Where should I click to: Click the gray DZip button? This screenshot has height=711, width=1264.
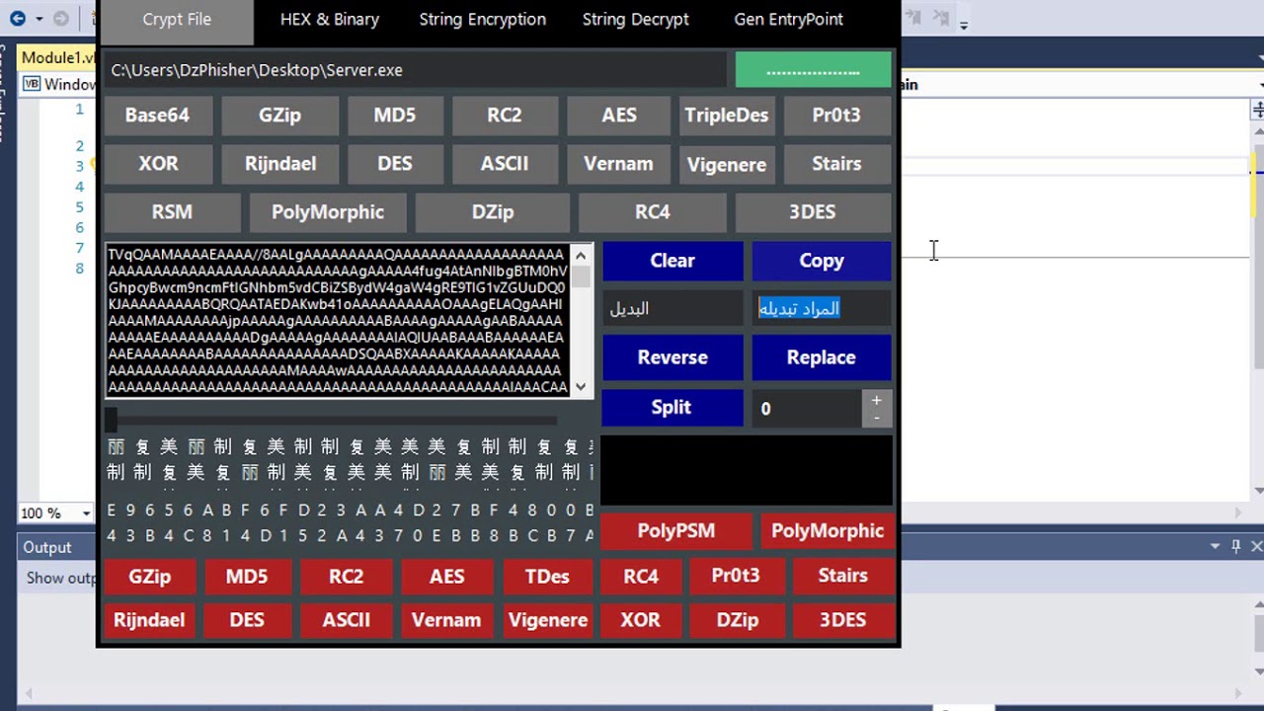pos(492,212)
